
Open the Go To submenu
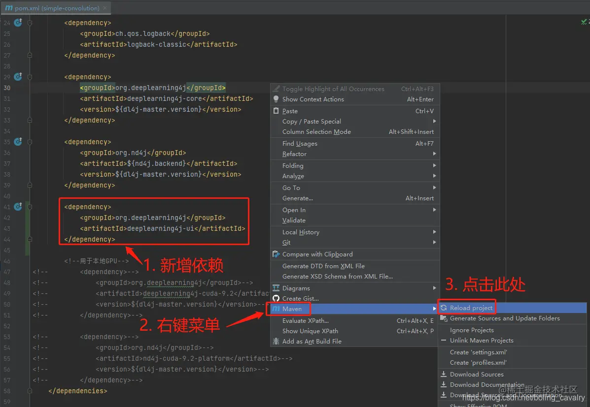pyautogui.click(x=355, y=188)
